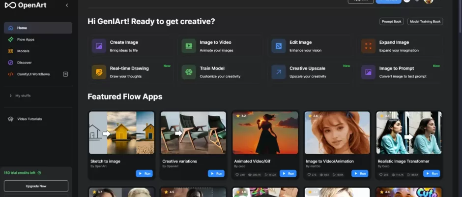Open the Creative variations chair thumbnail
Screen dimensions: 462x197
[x=194, y=132]
